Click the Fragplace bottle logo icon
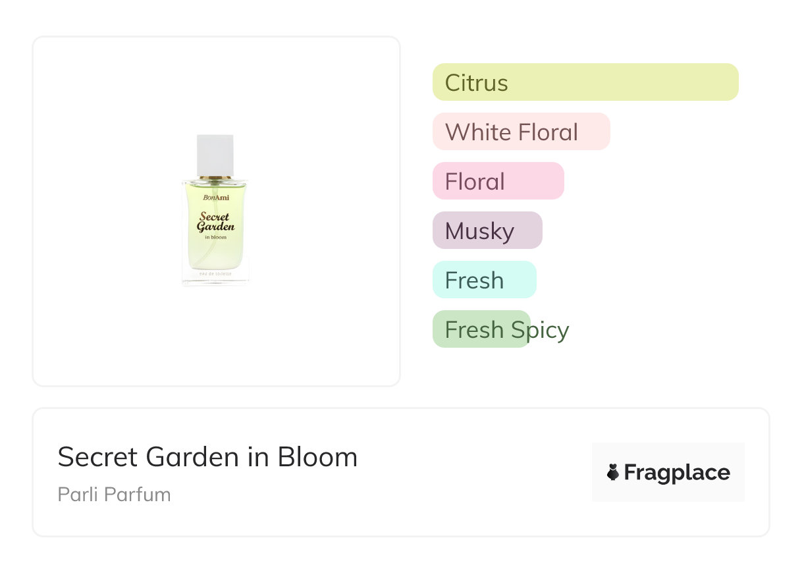Viewport: 802px width, 569px height. pos(613,472)
